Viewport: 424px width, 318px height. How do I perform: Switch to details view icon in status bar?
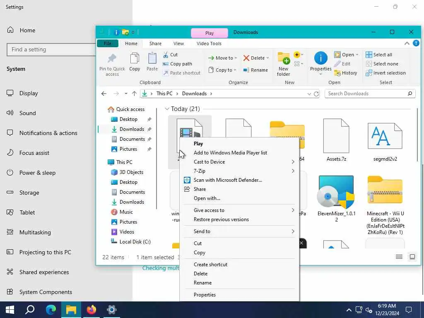(x=399, y=257)
